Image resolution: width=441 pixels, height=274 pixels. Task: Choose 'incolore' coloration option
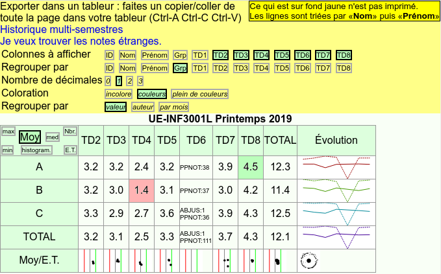[x=118, y=94]
